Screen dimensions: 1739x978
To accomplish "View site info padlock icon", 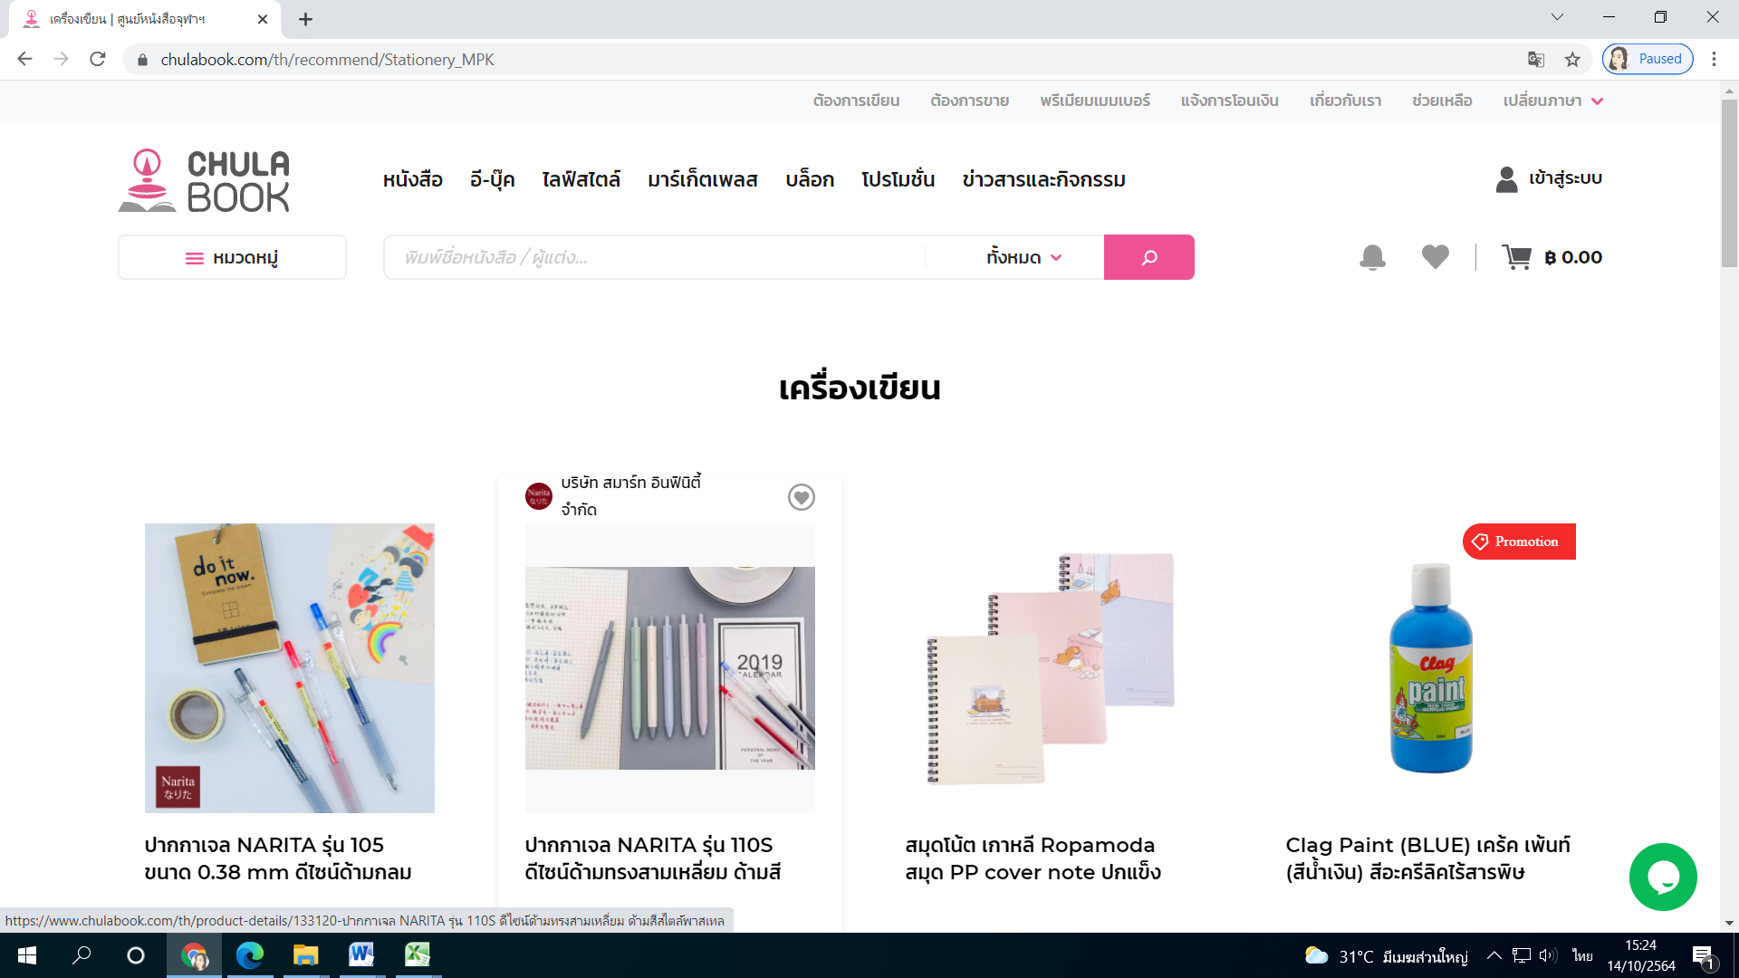I will [142, 60].
